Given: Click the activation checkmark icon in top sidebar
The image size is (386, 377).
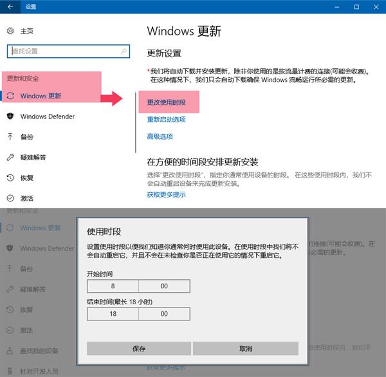Looking at the screenshot, I should point(10,198).
